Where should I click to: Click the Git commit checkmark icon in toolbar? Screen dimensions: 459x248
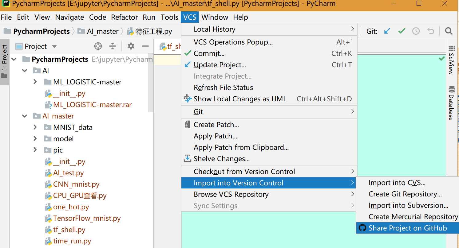click(x=402, y=31)
